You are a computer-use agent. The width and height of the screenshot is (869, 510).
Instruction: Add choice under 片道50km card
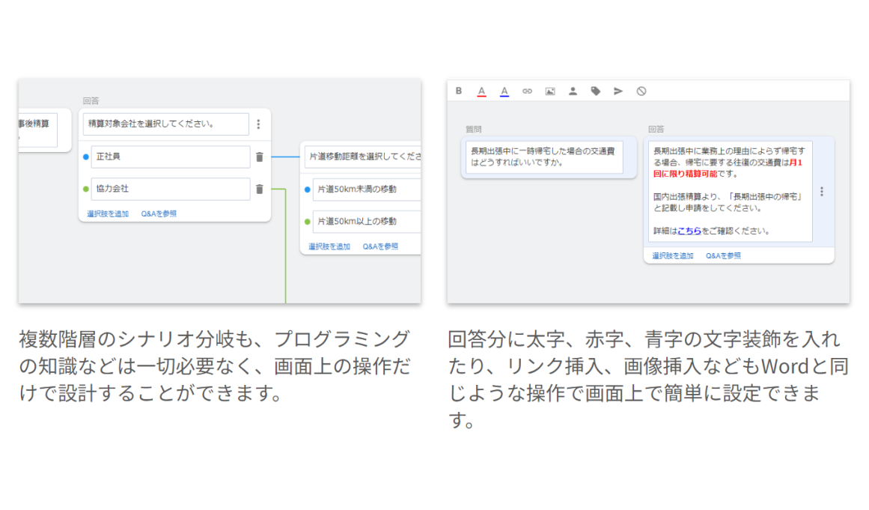pos(329,246)
